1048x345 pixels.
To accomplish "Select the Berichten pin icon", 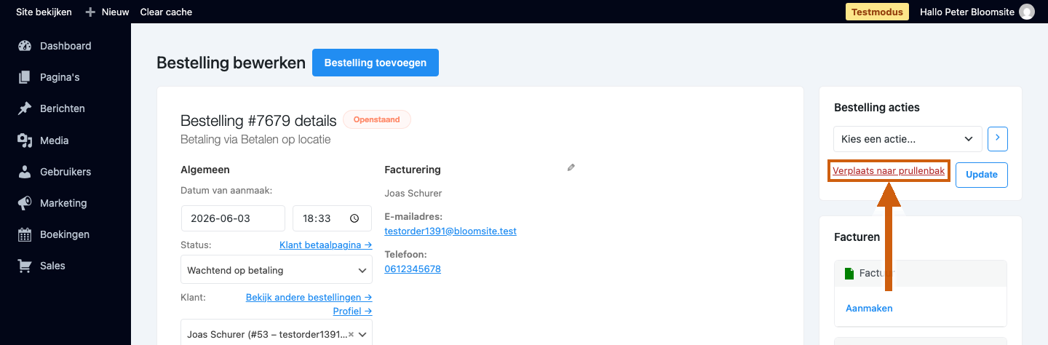I will tap(25, 108).
